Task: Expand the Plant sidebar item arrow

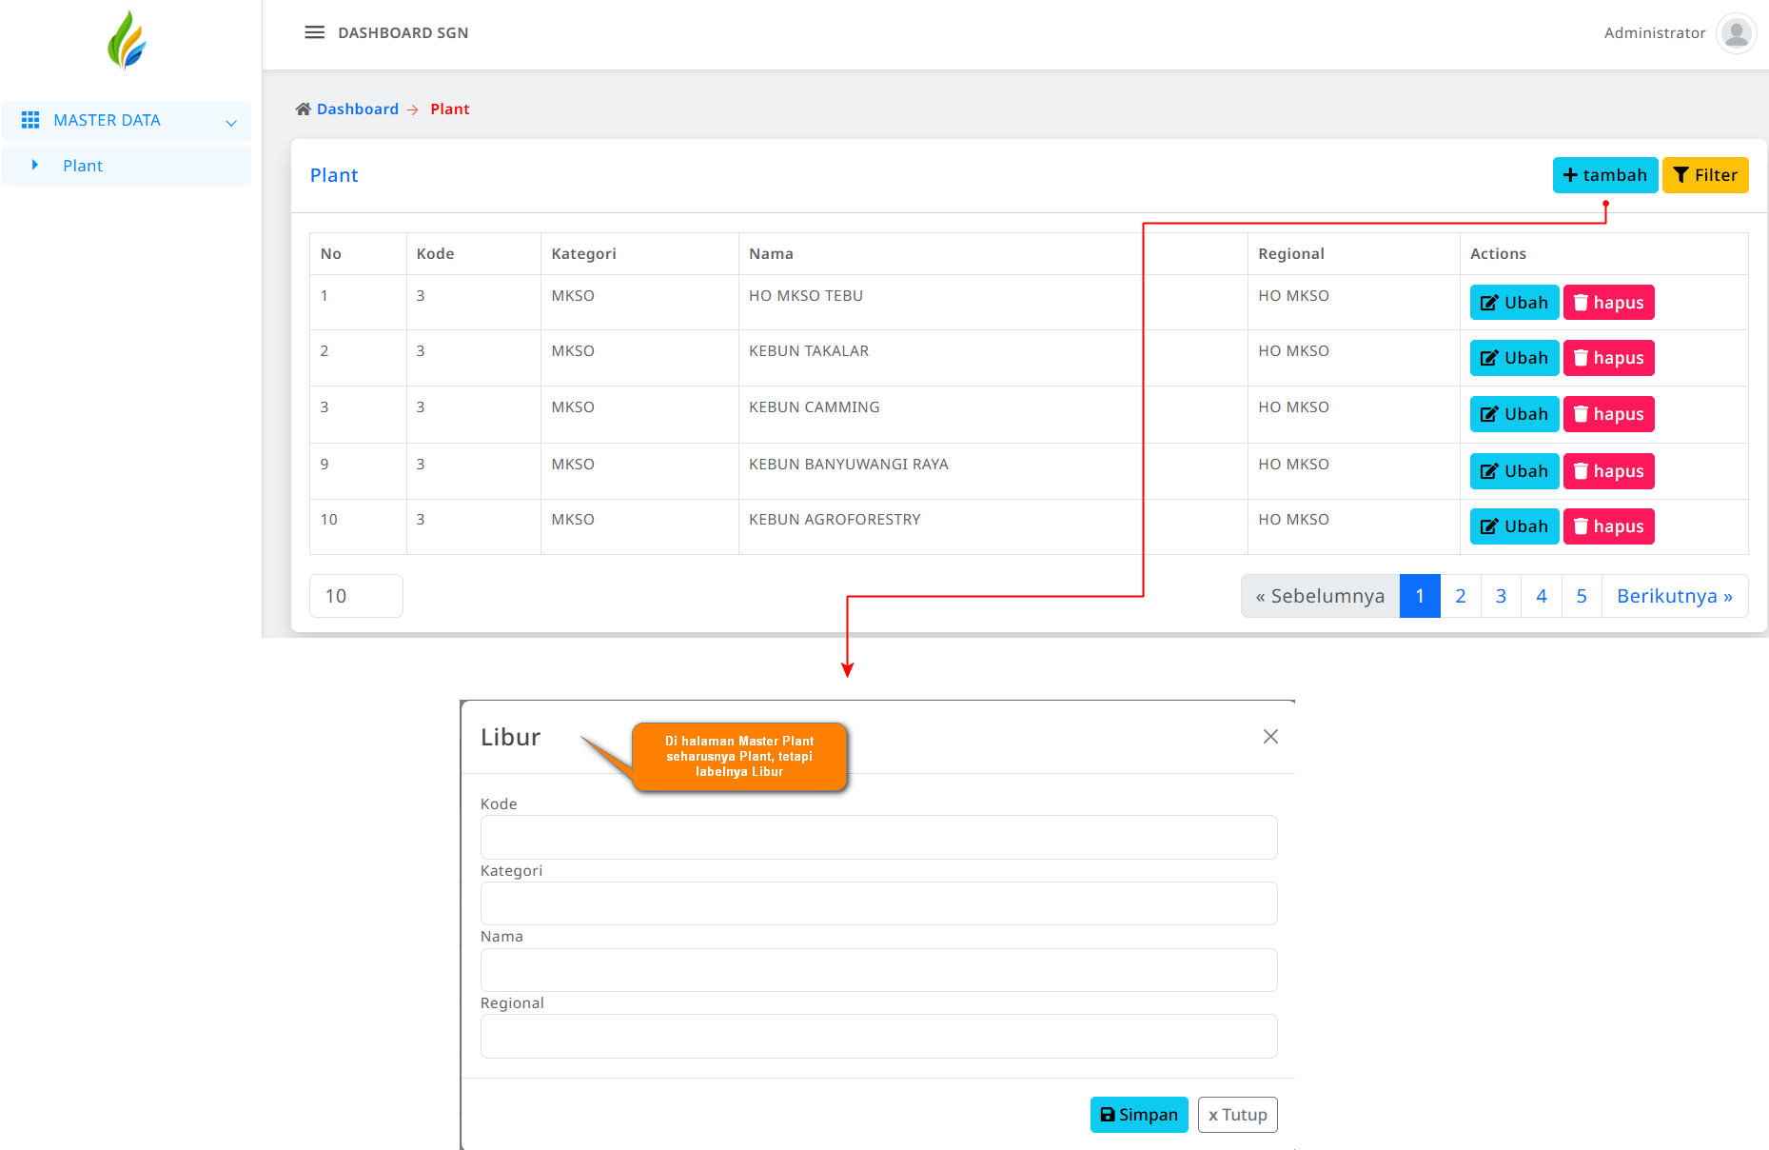Action: pos(35,166)
